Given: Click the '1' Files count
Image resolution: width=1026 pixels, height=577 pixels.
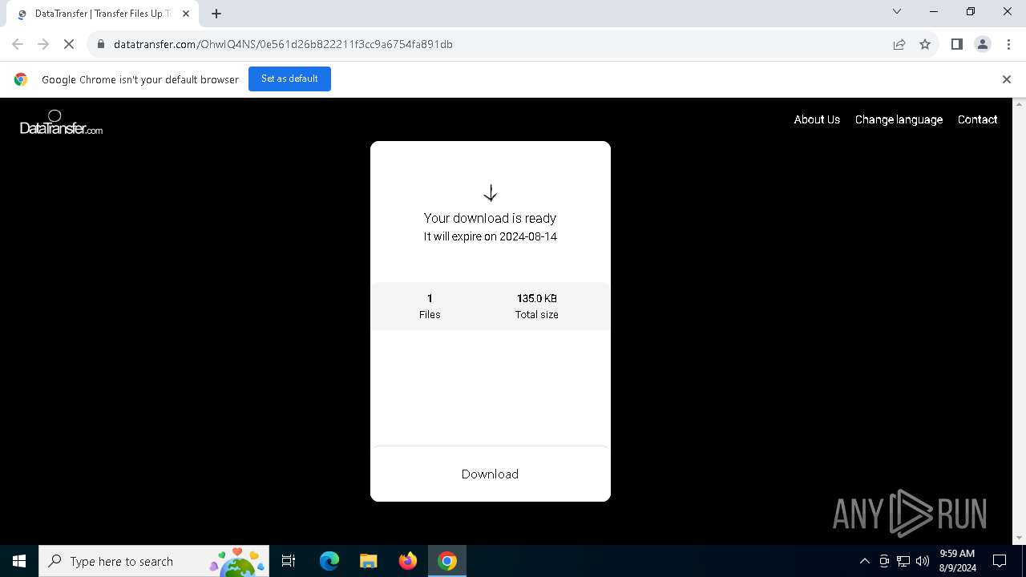Looking at the screenshot, I should (x=430, y=298).
